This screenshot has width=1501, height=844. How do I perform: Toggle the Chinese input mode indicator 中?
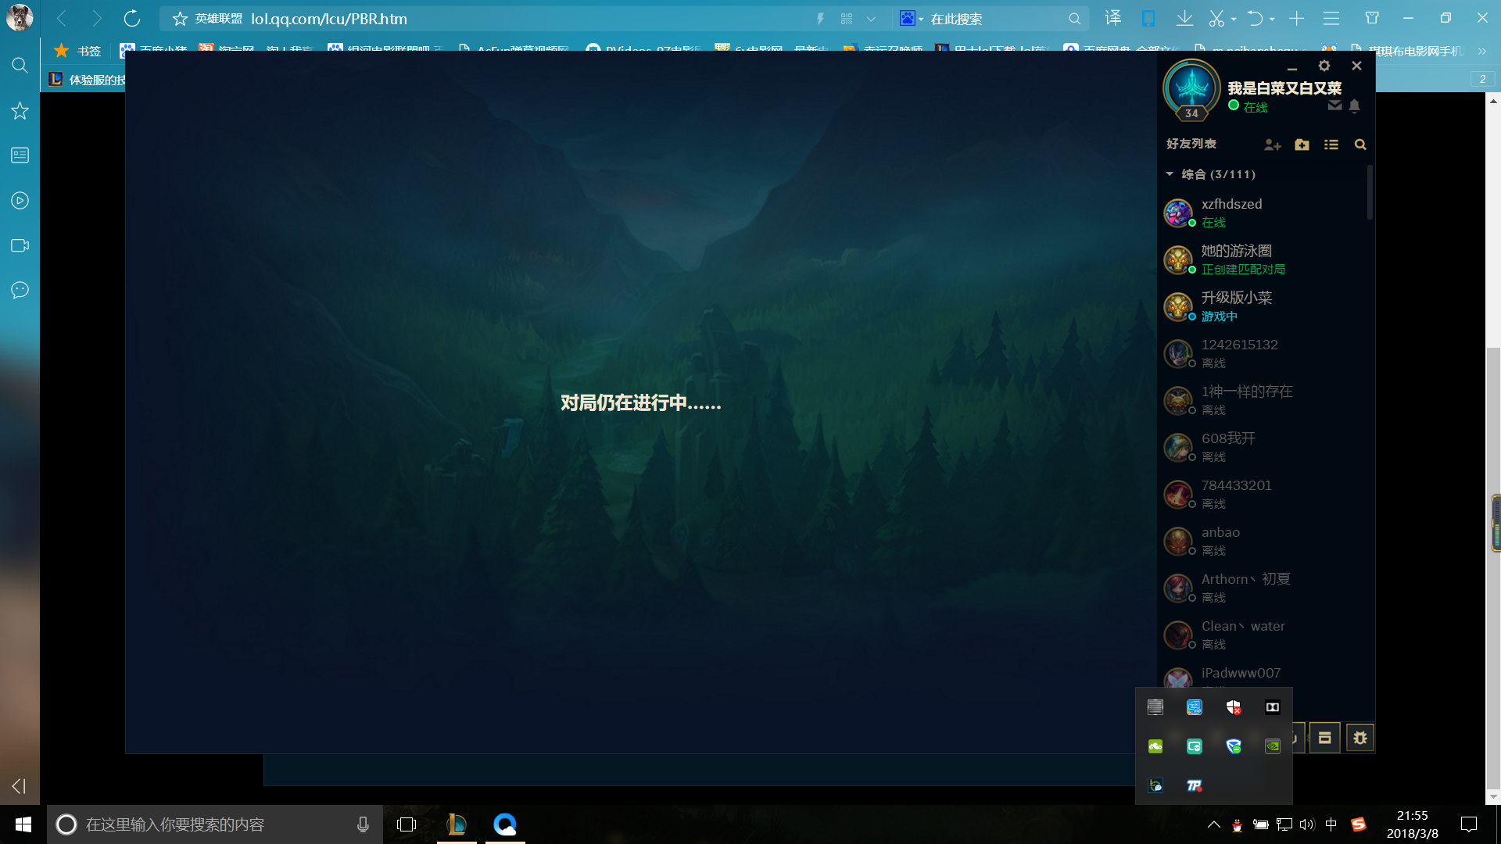[x=1331, y=824]
